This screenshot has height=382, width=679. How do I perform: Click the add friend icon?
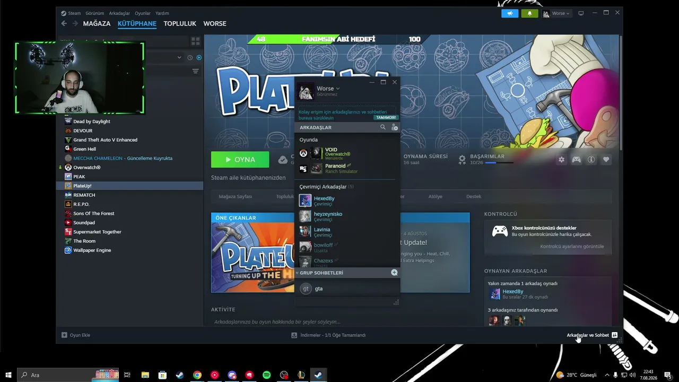394,127
